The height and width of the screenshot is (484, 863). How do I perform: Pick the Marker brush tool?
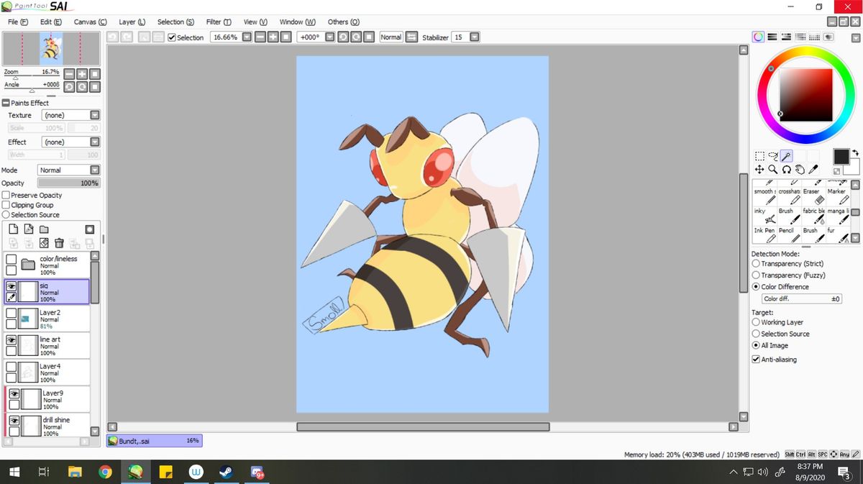pyautogui.click(x=837, y=196)
